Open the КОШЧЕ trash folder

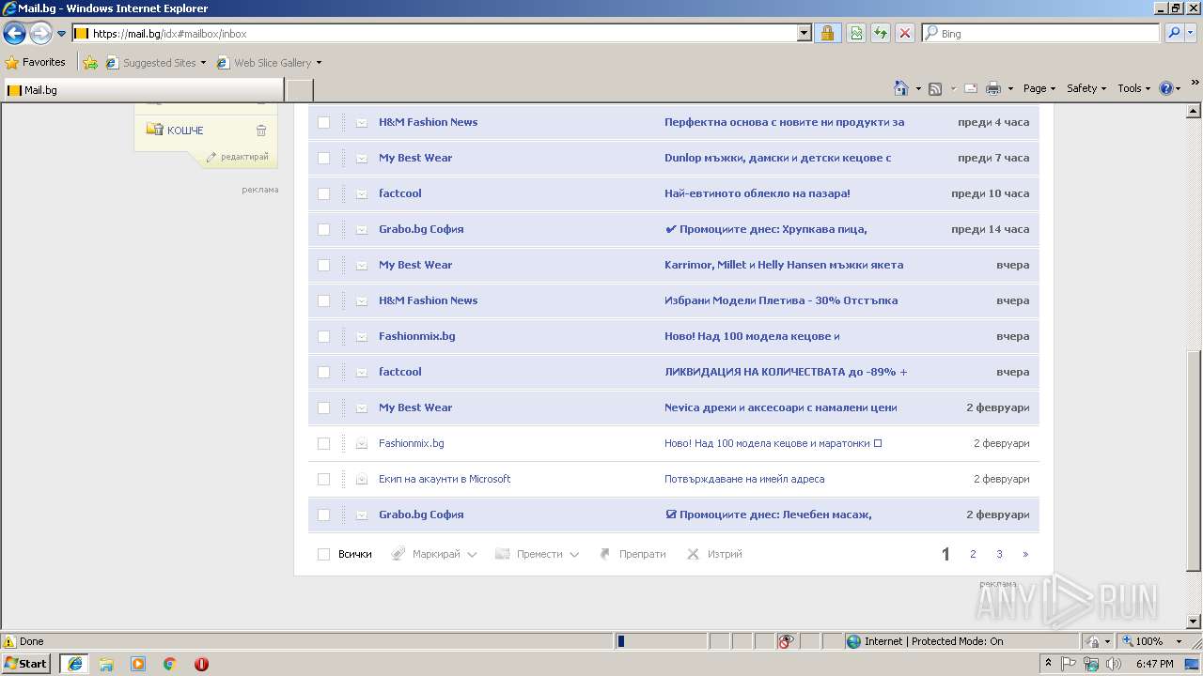tap(185, 131)
